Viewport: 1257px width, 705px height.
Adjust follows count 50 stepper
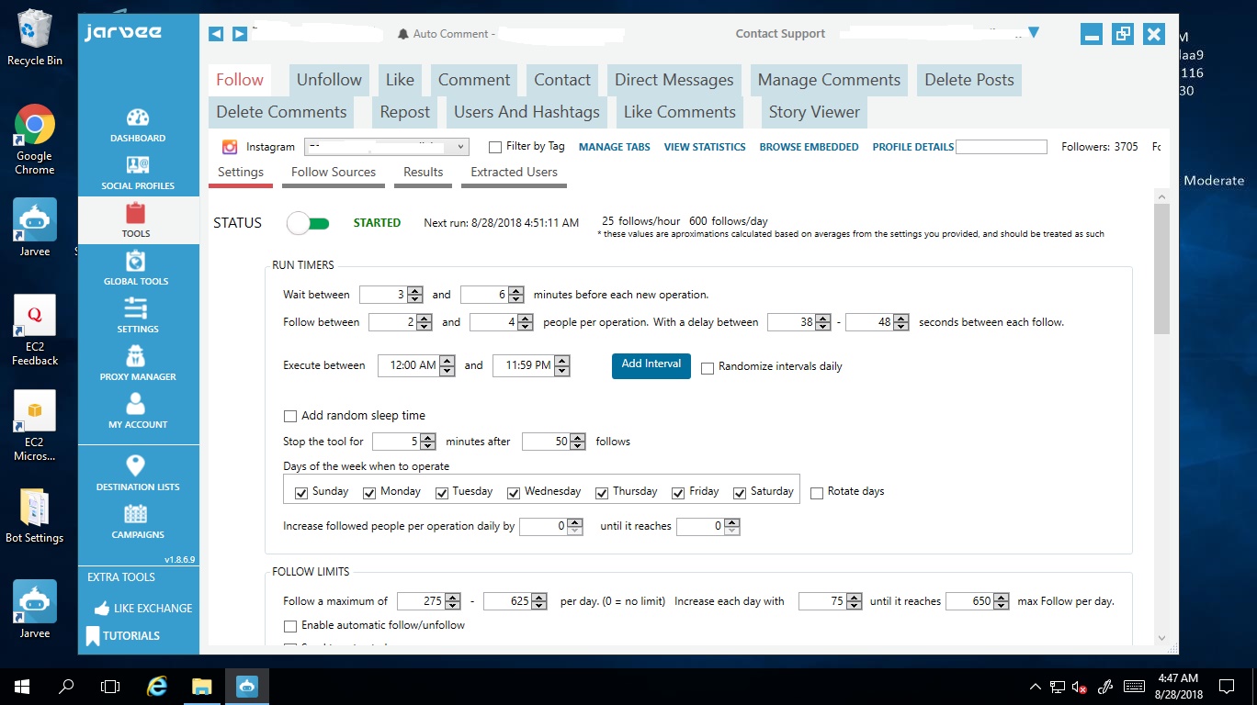[x=578, y=442]
